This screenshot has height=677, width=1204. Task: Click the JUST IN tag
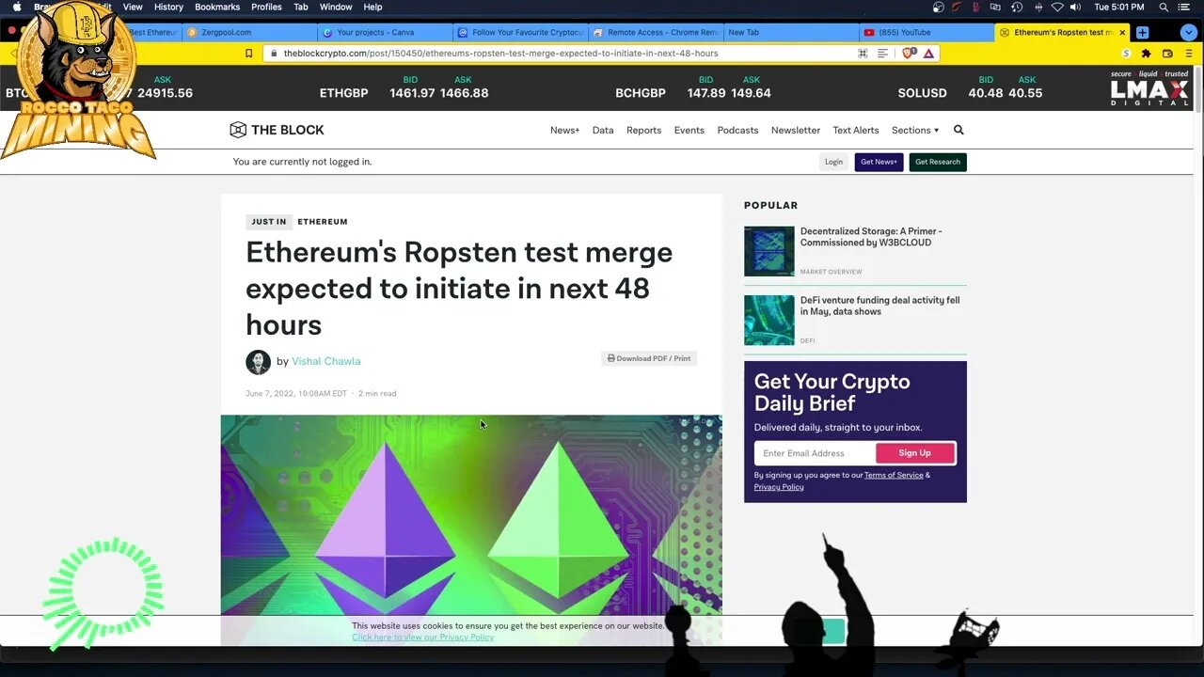coord(269,222)
